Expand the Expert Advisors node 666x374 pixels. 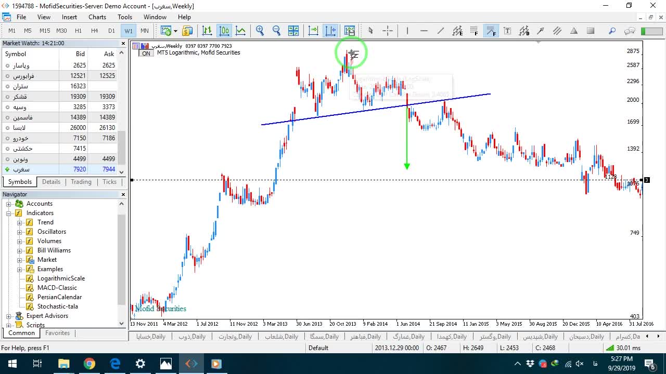pos(9,316)
